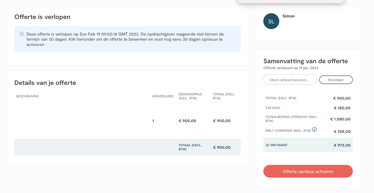The width and height of the screenshot is (374, 193).
Task: Select the HOEVEELHEID column header
Action: point(163,96)
